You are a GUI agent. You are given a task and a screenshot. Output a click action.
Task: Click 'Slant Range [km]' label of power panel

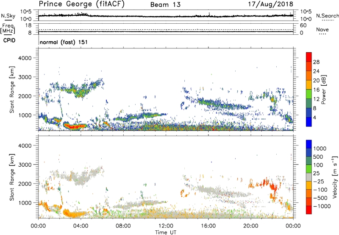pos(12,90)
